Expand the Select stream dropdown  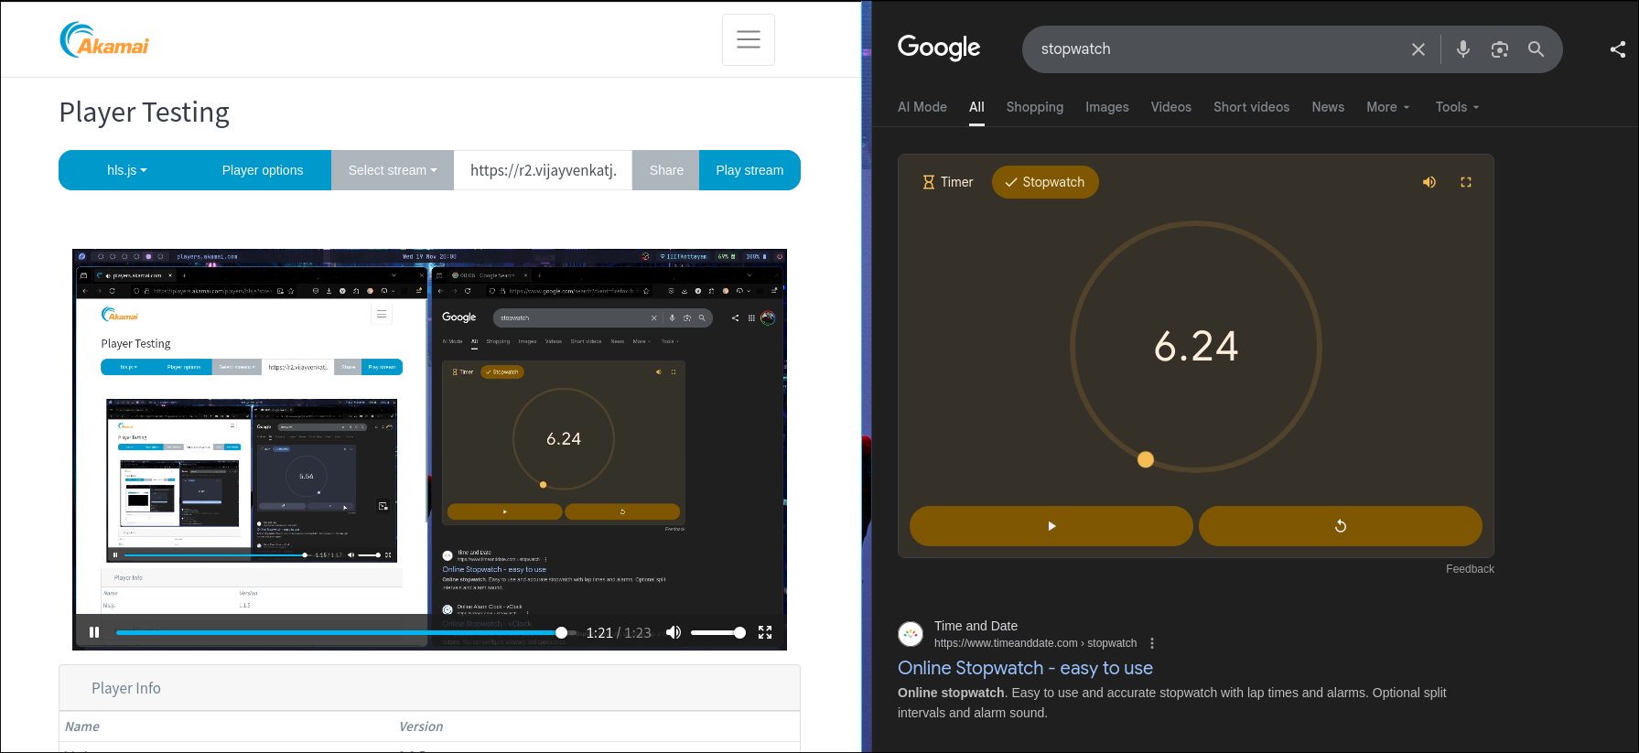(393, 170)
